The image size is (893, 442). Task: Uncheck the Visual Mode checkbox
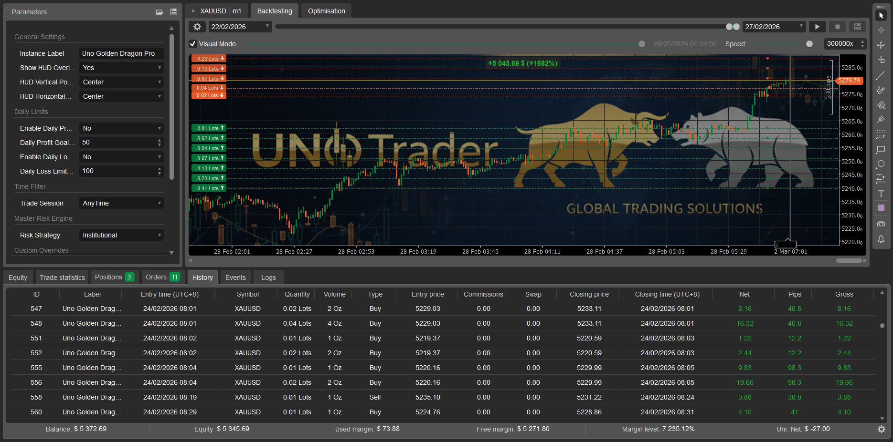193,44
